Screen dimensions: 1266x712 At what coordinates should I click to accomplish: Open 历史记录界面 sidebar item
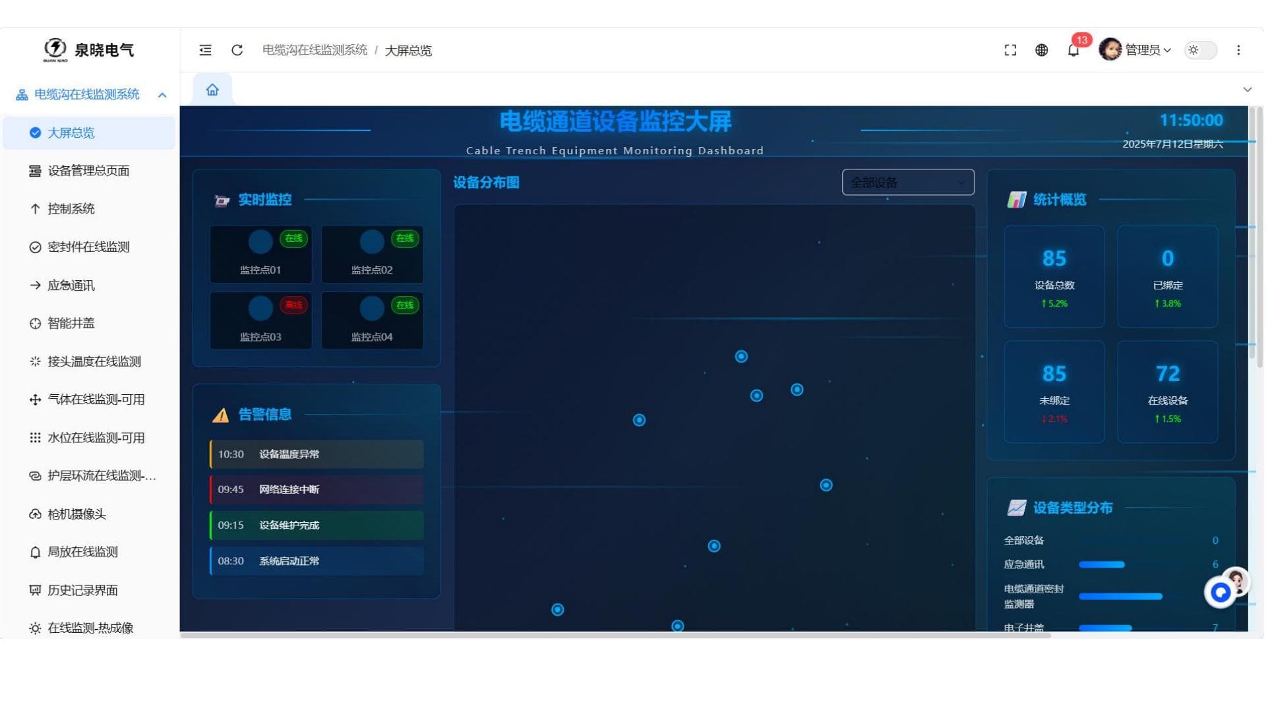(90, 591)
